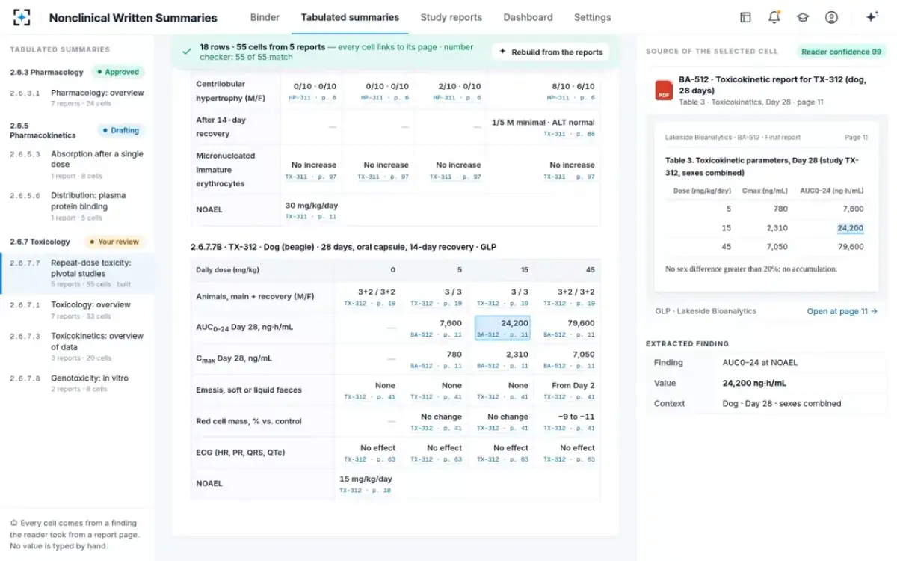The image size is (897, 561).
Task: Select the 7,050 Cmax cell
Action: coord(570,359)
